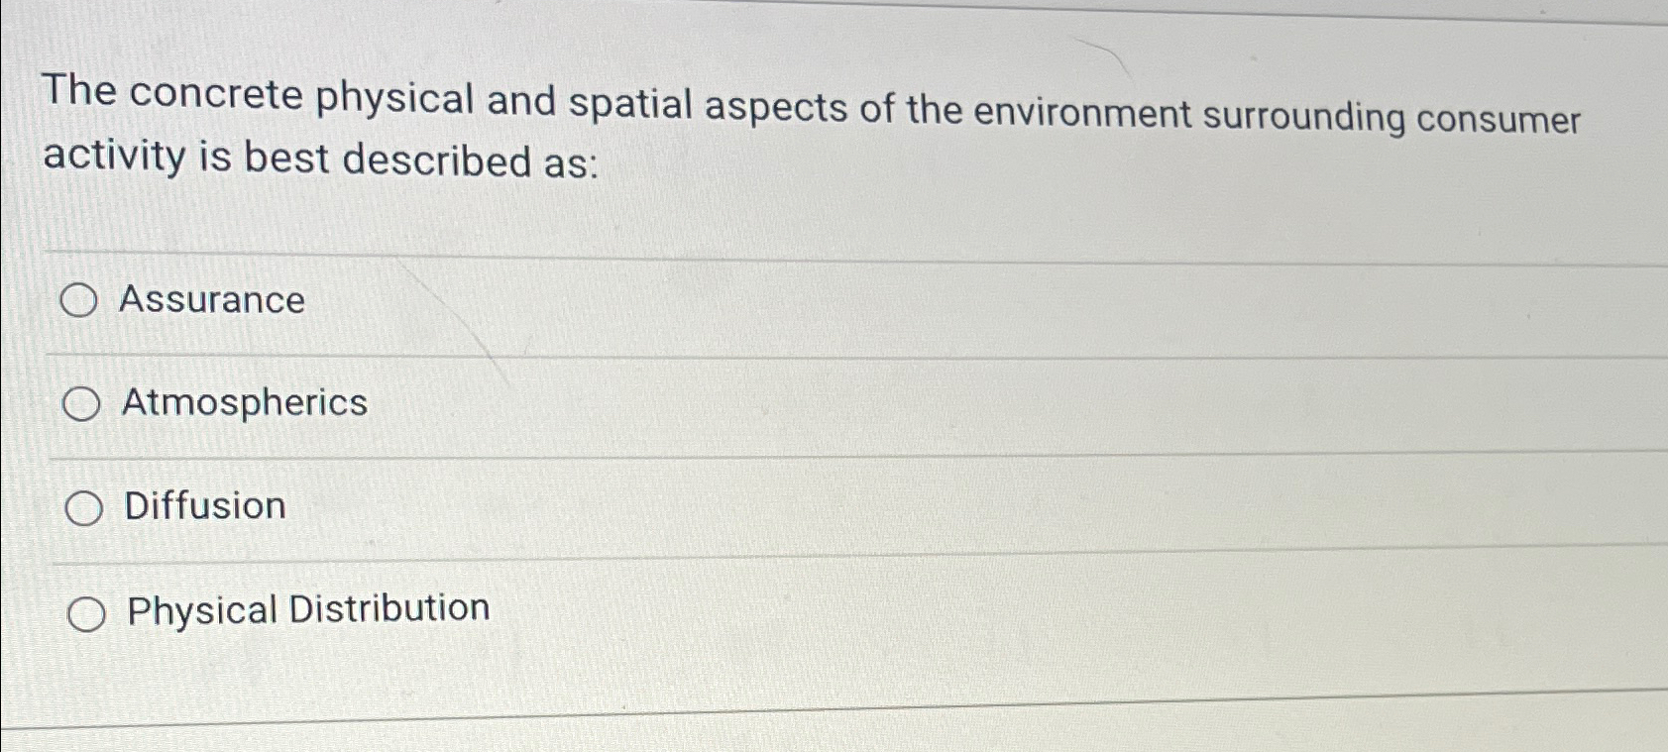Click the empty circle beside Diffusion
Viewport: 1668px width, 752px height.
point(84,507)
